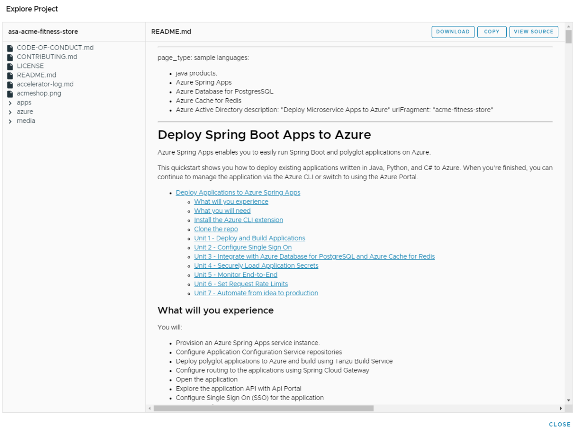The image size is (578, 431).
Task: Close the Explore Project dialog
Action: pyautogui.click(x=560, y=424)
